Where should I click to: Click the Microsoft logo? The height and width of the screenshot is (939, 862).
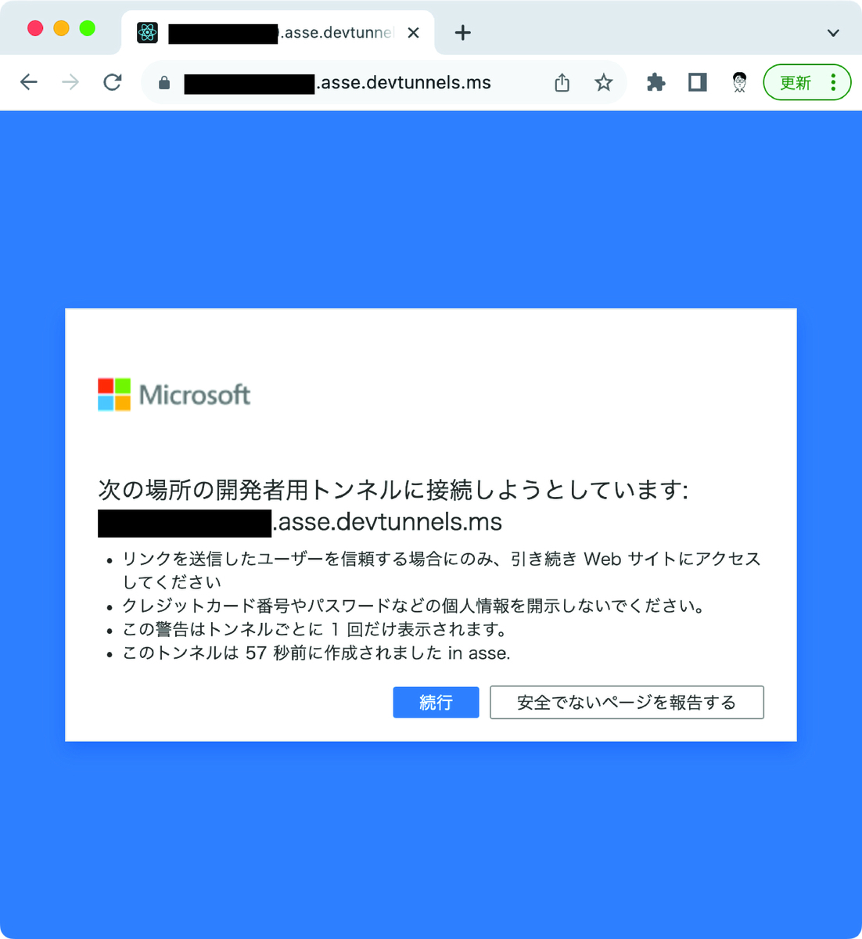pos(174,394)
